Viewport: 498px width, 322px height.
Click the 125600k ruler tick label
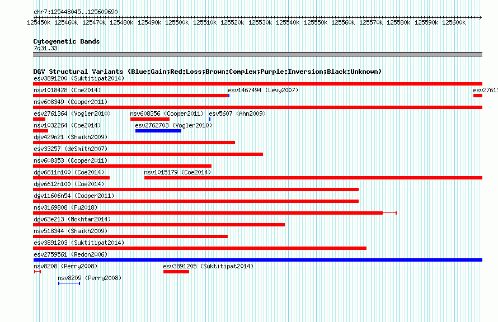(x=454, y=22)
